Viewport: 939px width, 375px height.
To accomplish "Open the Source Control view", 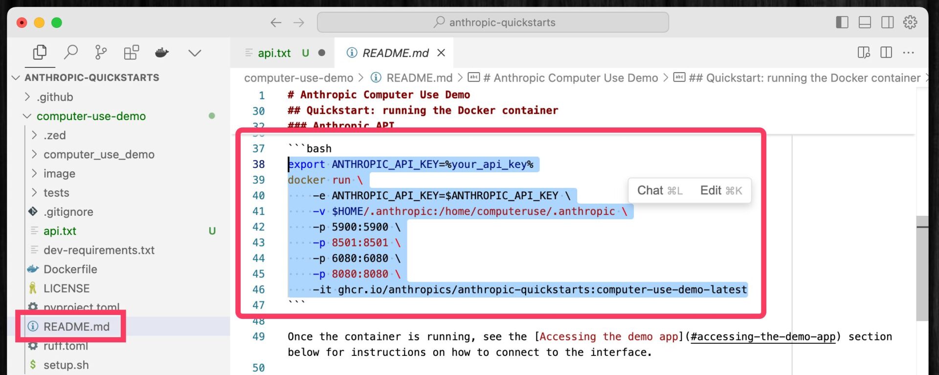I will pyautogui.click(x=101, y=52).
